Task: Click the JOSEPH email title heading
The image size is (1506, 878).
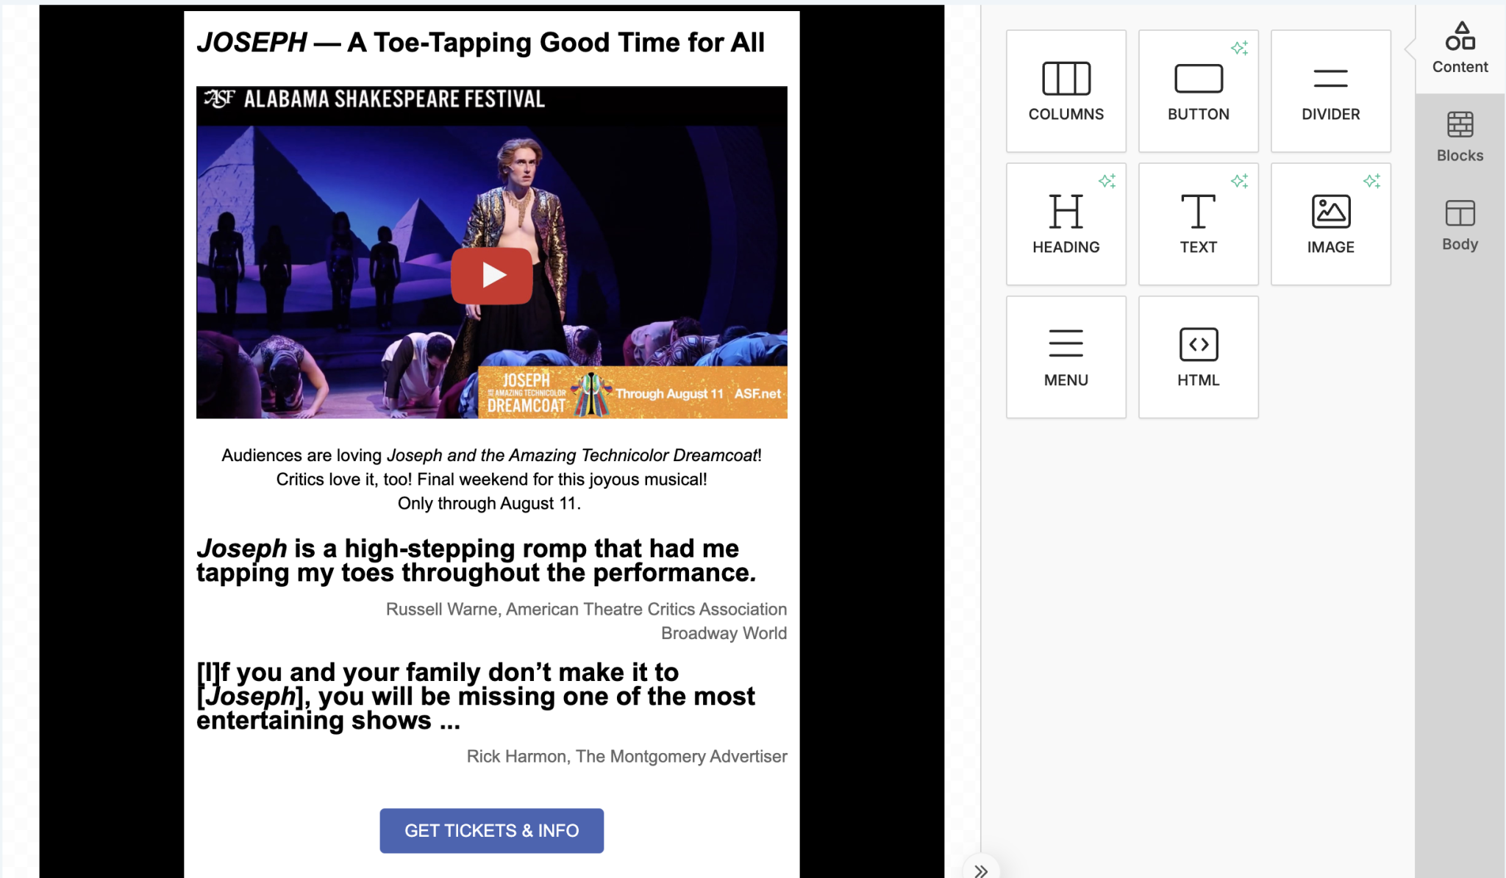Action: pos(481,43)
